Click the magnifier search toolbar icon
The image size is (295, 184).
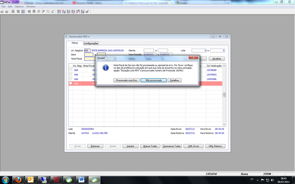[13, 11]
